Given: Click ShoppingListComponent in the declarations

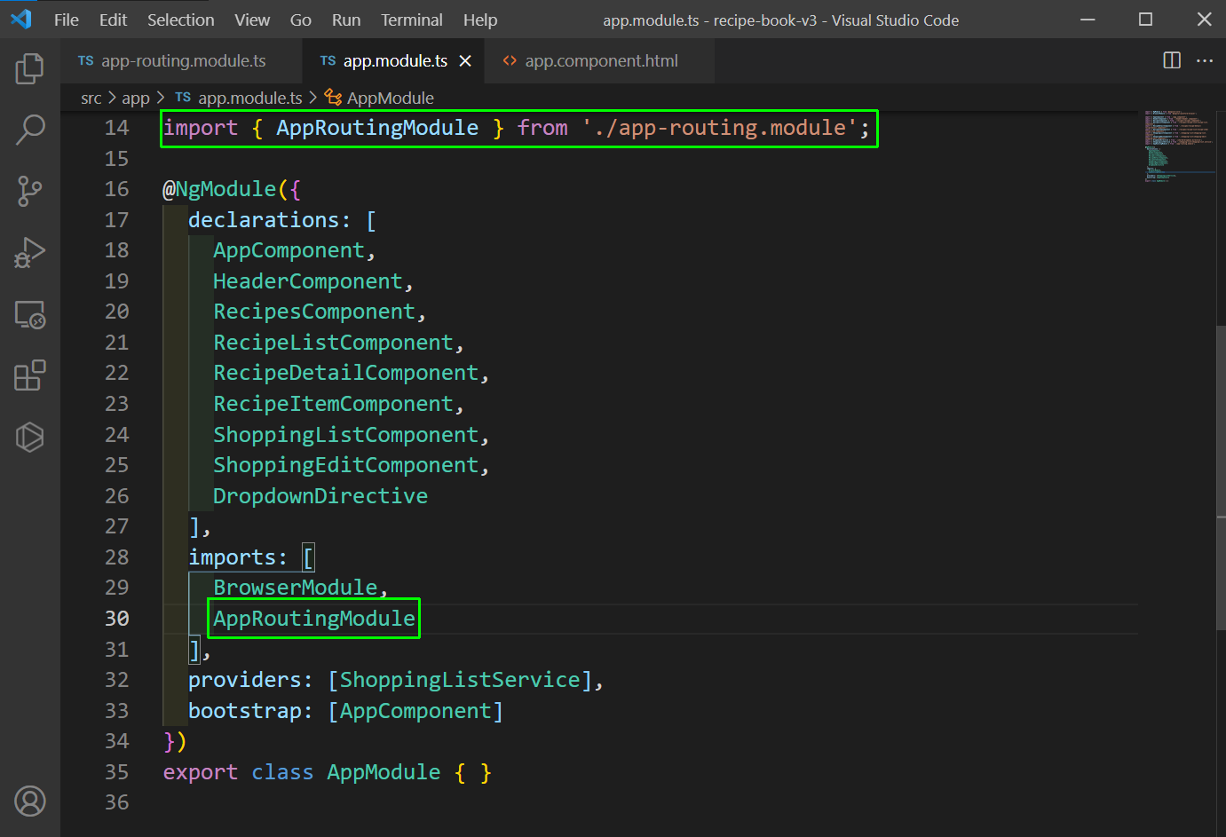Looking at the screenshot, I should [x=346, y=435].
